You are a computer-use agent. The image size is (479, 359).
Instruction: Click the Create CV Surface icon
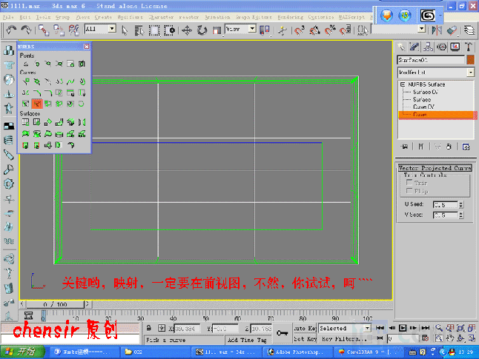[x=26, y=122]
